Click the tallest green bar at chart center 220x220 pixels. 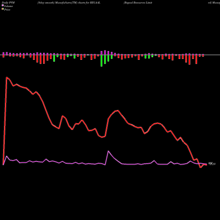102,61
